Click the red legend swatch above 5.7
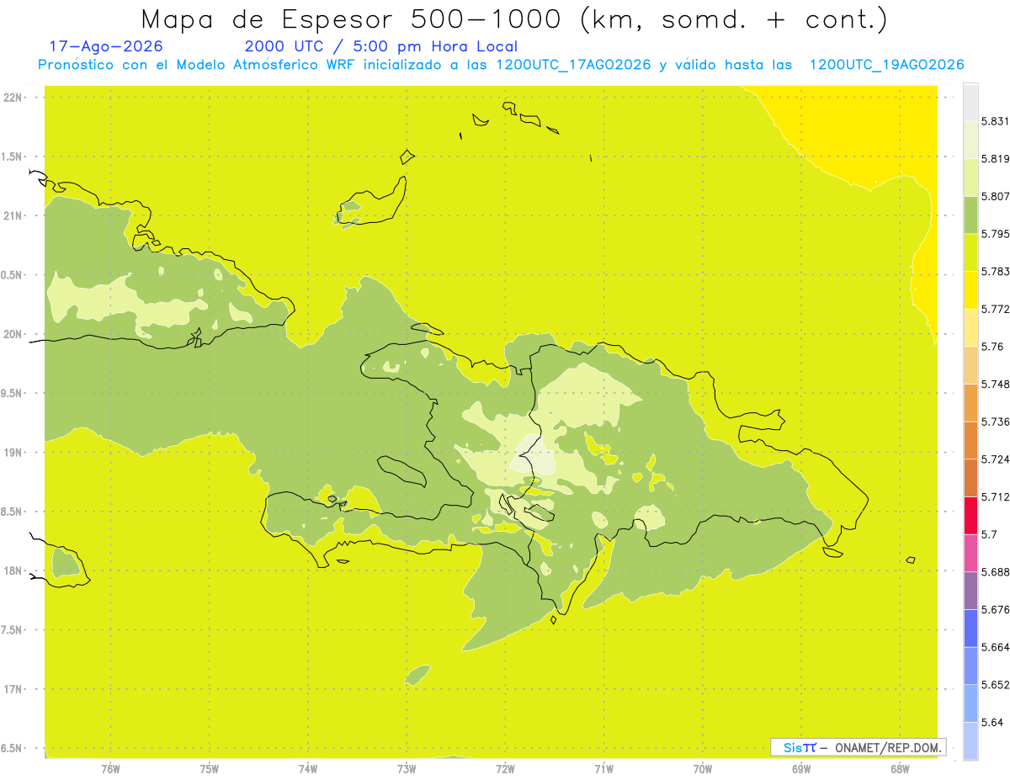Viewport: 1010px width, 780px height. pyautogui.click(x=970, y=515)
